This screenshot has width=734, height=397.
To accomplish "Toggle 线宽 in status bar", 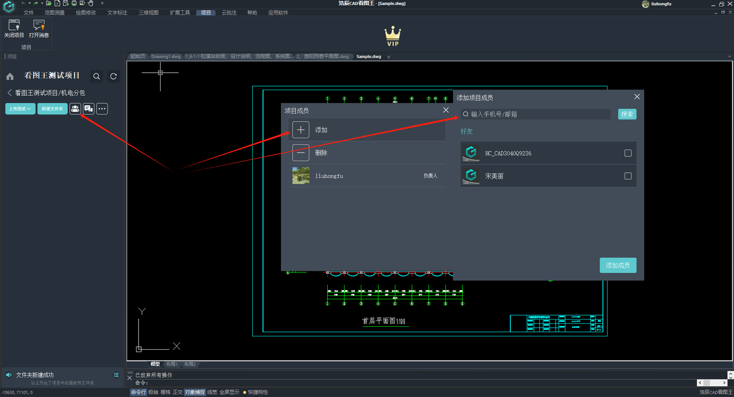I will tap(212, 392).
